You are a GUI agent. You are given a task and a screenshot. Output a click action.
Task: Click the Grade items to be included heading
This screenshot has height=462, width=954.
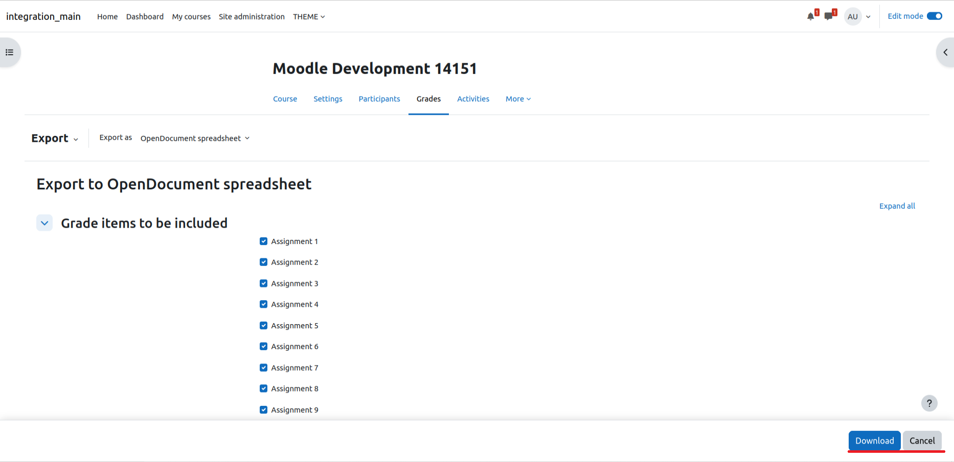(144, 223)
